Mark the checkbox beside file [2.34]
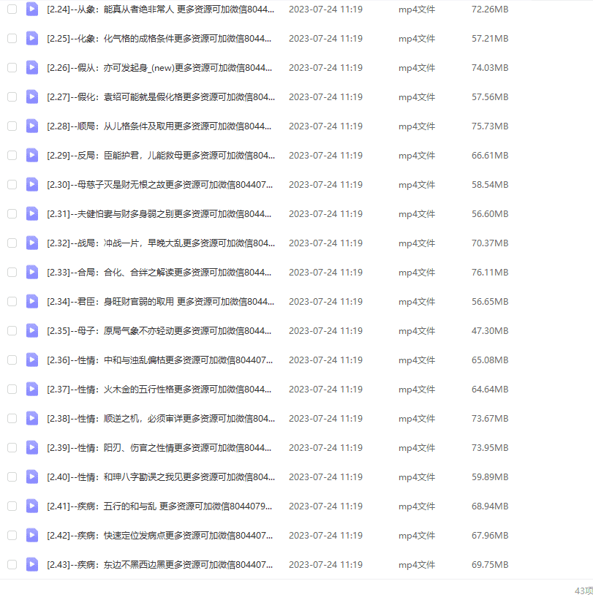This screenshot has height=600, width=593. 12,301
